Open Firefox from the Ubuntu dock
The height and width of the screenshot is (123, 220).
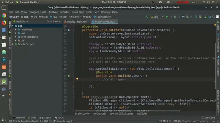(4, 23)
